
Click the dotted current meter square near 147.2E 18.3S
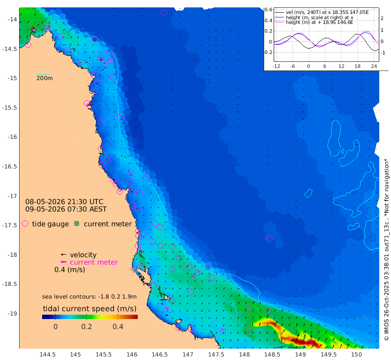click(x=197, y=272)
